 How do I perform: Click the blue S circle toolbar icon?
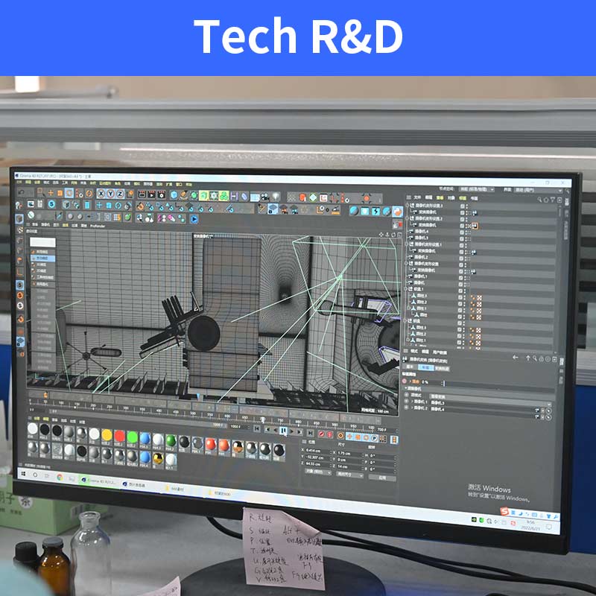pos(51,204)
